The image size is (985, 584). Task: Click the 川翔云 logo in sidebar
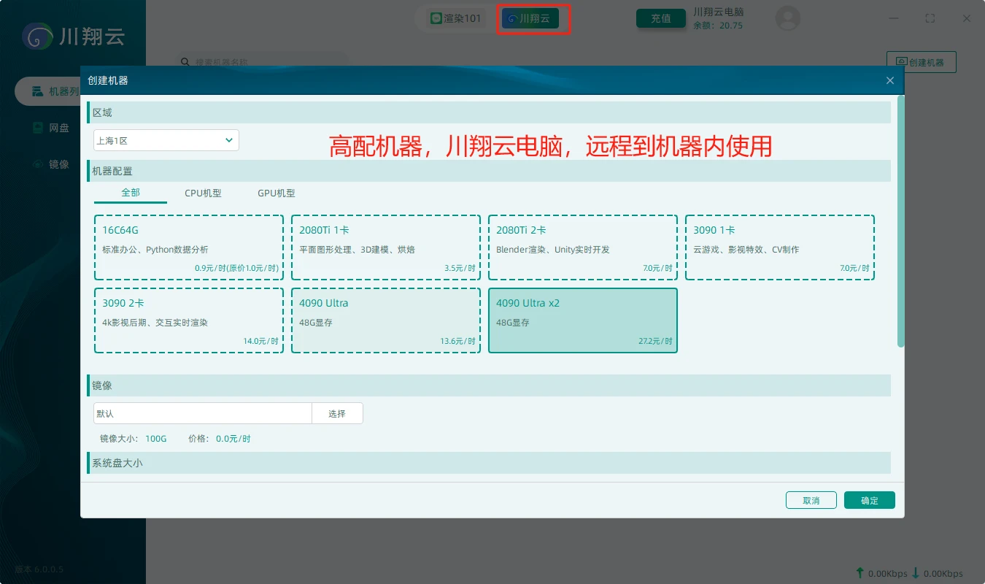(73, 36)
